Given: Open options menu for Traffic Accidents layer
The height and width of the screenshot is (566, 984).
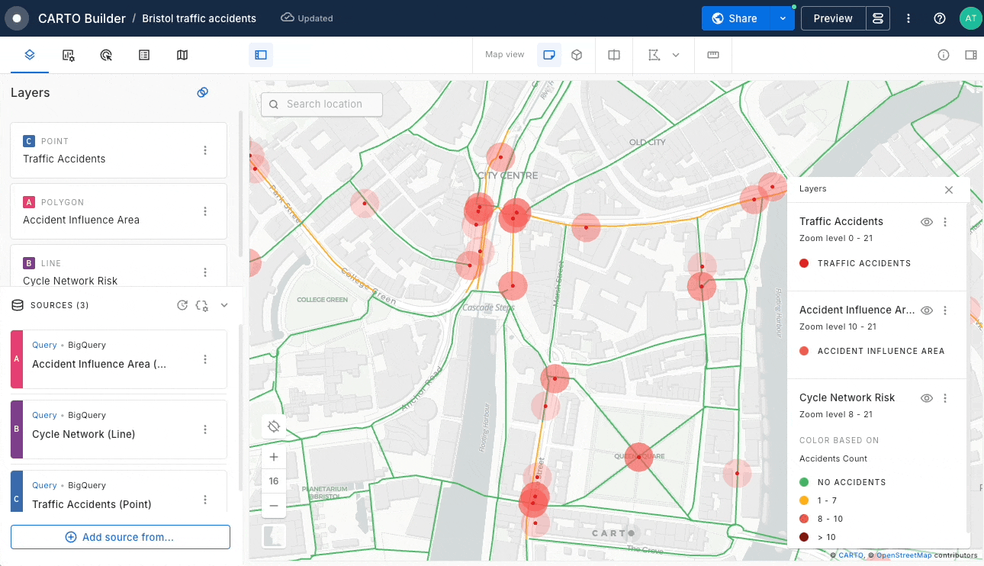Looking at the screenshot, I should tap(205, 150).
